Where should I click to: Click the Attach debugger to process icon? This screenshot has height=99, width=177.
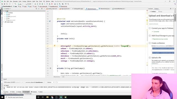point(50,4)
